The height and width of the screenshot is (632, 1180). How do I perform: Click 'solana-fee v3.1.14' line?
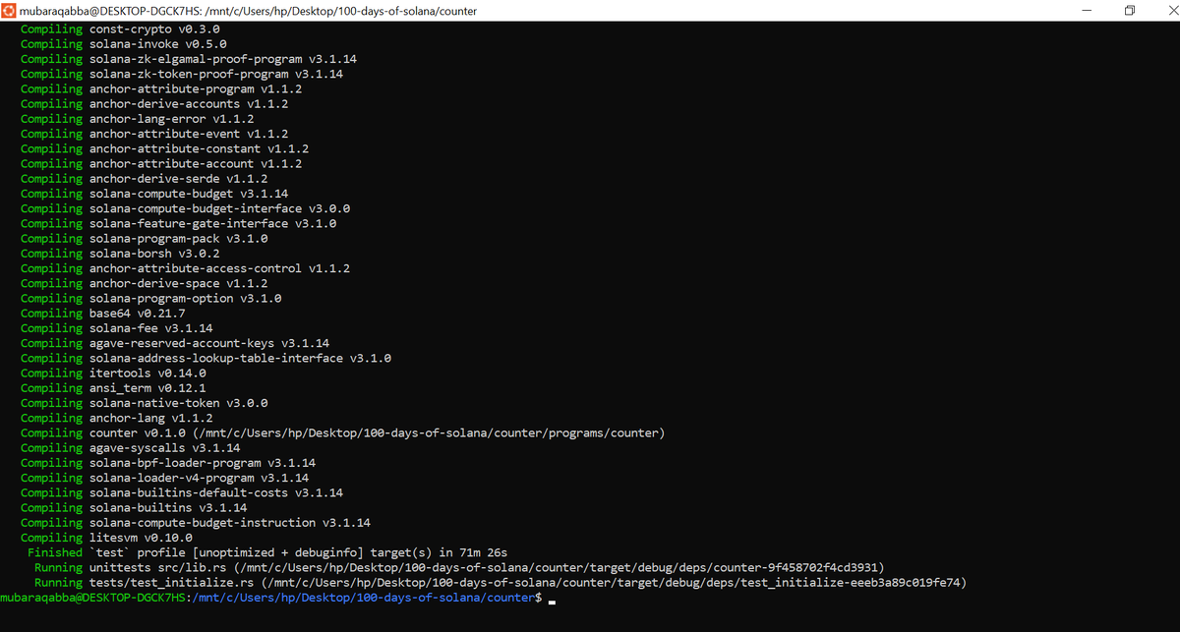pyautogui.click(x=117, y=328)
